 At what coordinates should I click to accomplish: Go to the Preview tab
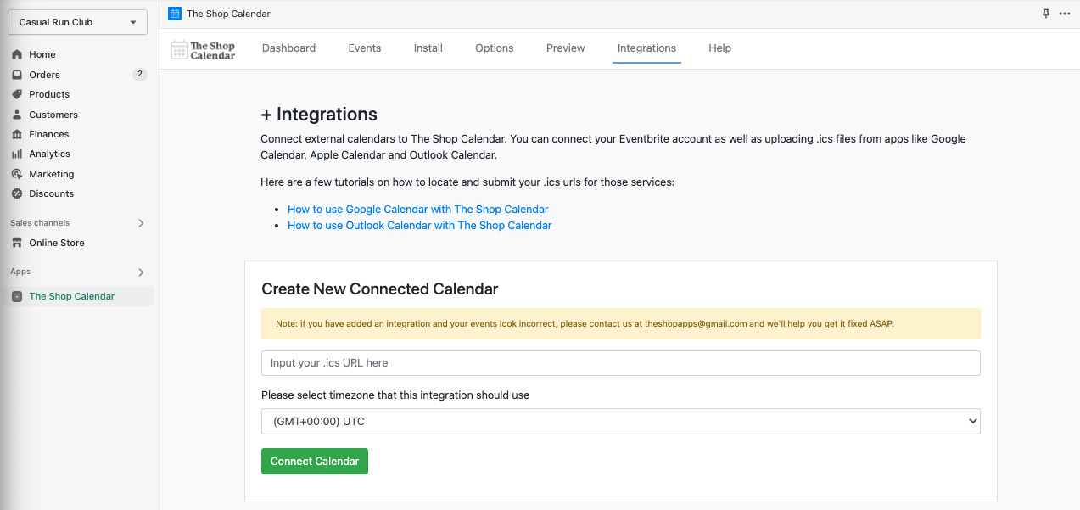(566, 48)
